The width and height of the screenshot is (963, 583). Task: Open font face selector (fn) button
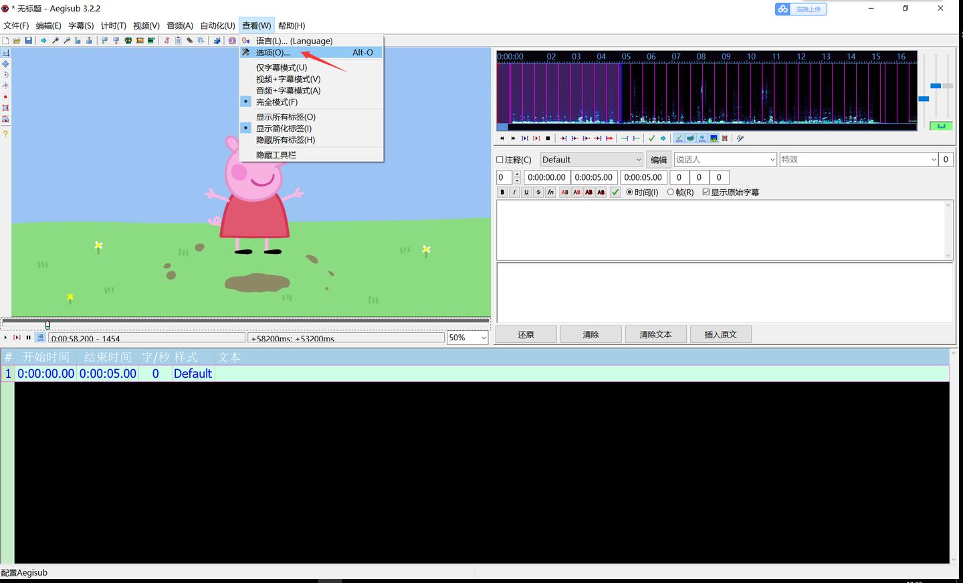[x=550, y=193]
